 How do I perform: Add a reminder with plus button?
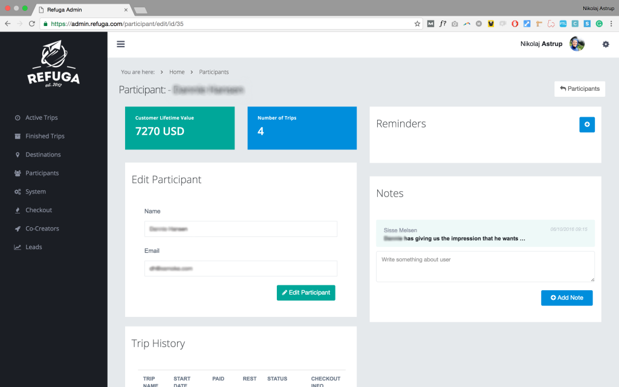click(586, 125)
